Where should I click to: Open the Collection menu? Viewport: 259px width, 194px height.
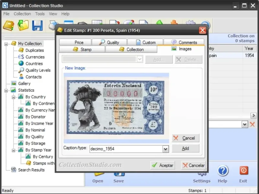[x=22, y=14]
